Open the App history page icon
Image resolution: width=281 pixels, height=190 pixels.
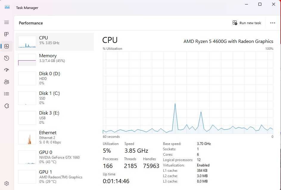pyautogui.click(x=7, y=58)
